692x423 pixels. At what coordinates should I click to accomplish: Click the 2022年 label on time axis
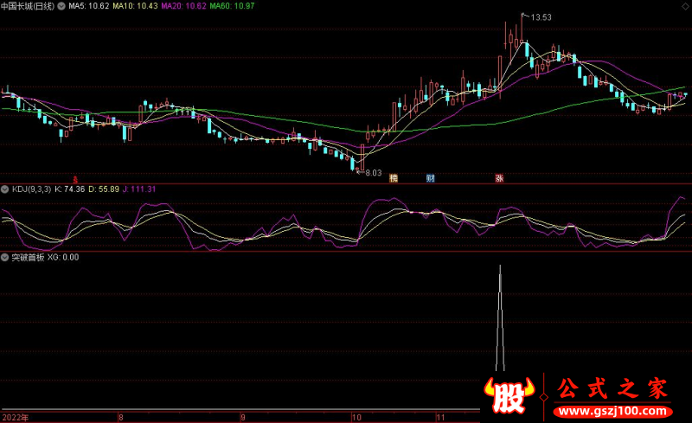[x=16, y=417]
